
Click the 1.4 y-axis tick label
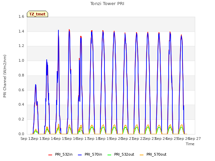(x=21, y=31)
